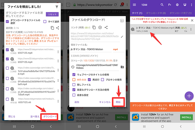Enable 'プロキシの使用' checkbox
This screenshot has width=195, height=130.
(103, 80)
